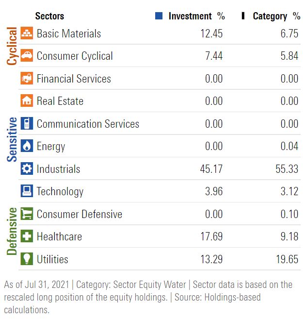Click the Utilities lightbulb icon
307x319 pixels.
tap(27, 259)
